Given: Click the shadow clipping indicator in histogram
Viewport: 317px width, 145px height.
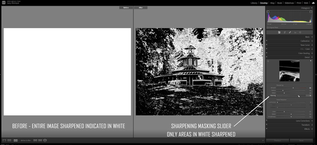Looking at the screenshot, I should pos(268,12).
